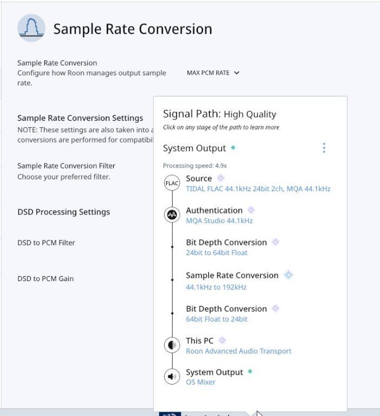380x416 pixels.
Task: Select the 24bit to 64bit Float stage
Action: pos(217,252)
